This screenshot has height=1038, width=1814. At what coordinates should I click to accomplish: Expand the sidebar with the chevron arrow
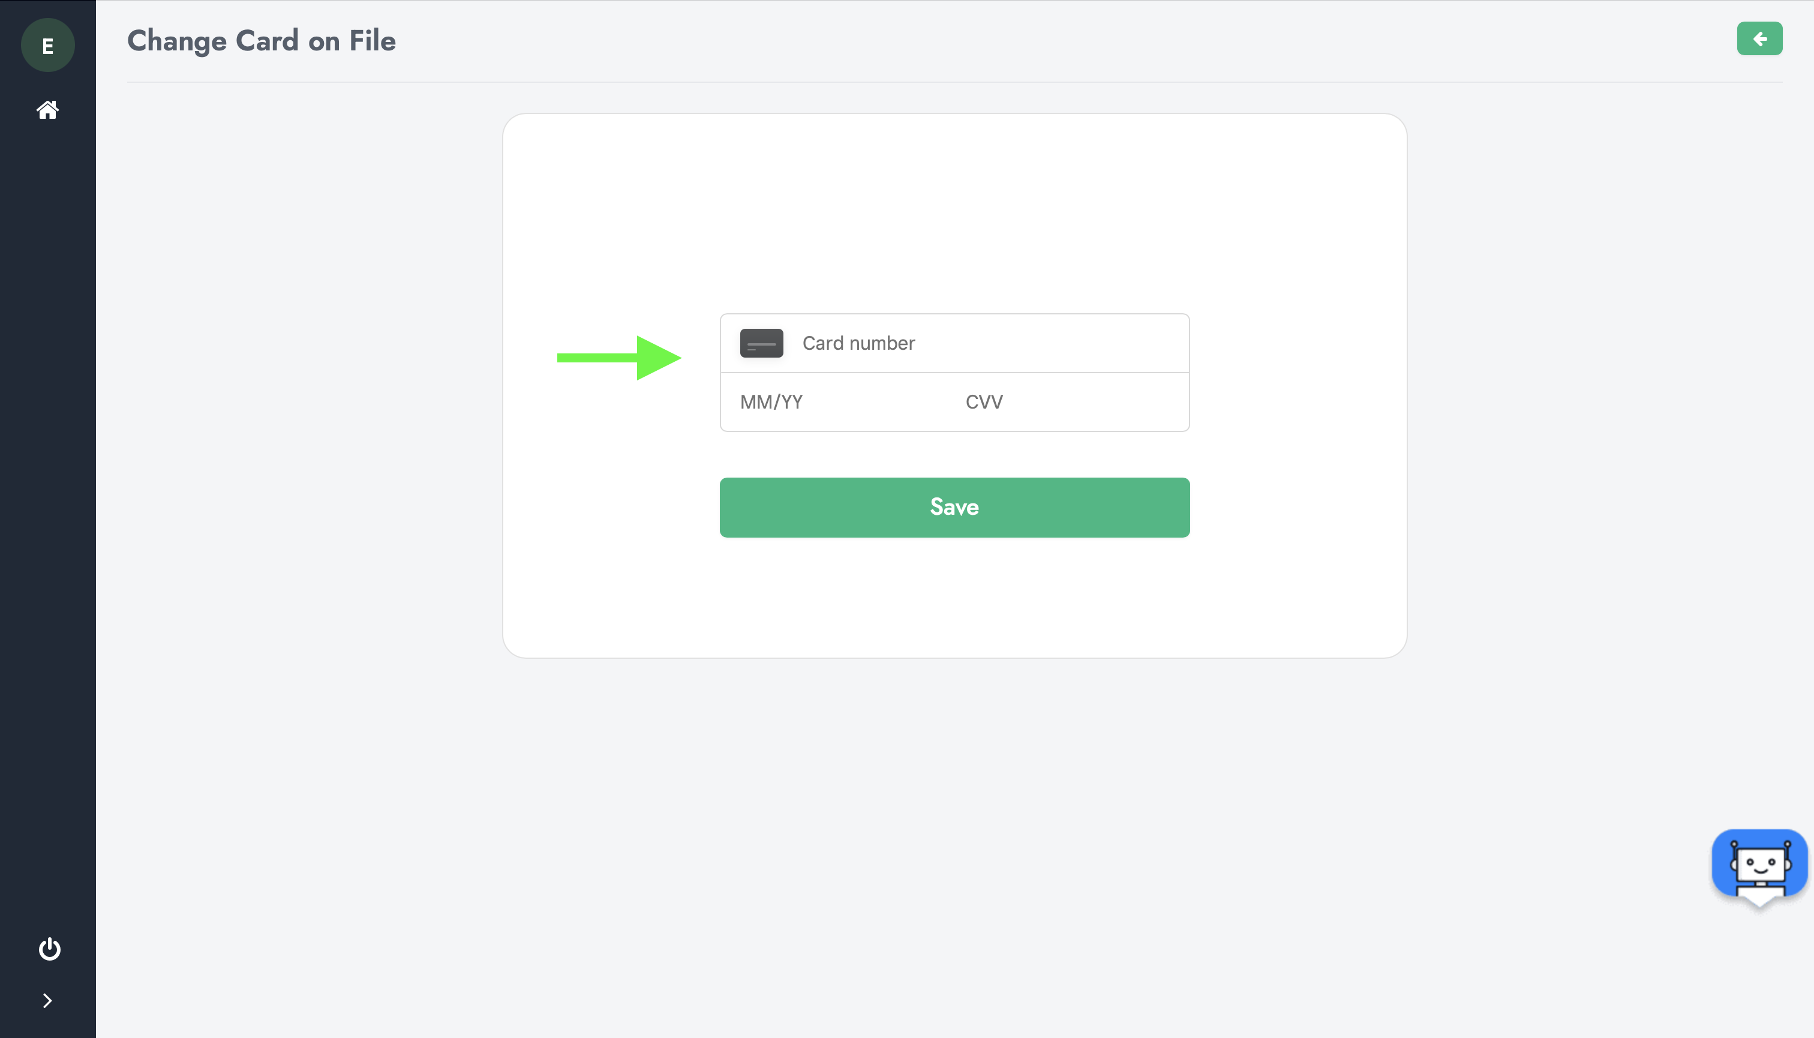click(x=47, y=1001)
